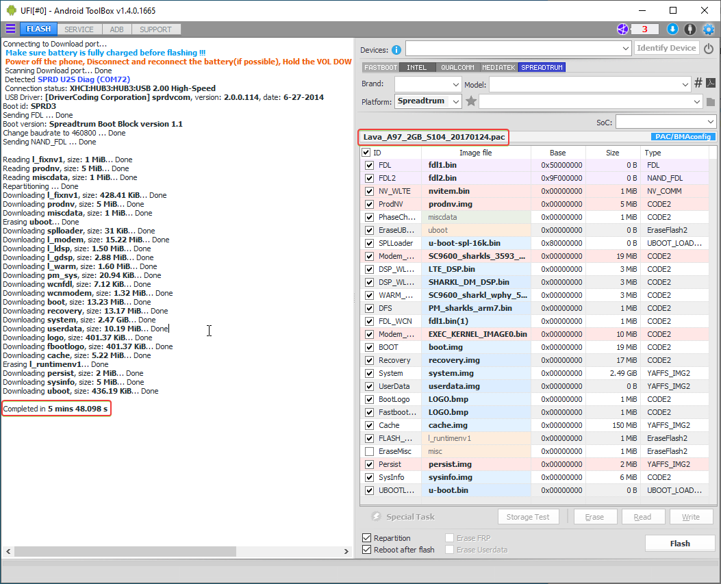Click the black dongle/key icon
The width and height of the screenshot is (721, 584).
pos(690,29)
